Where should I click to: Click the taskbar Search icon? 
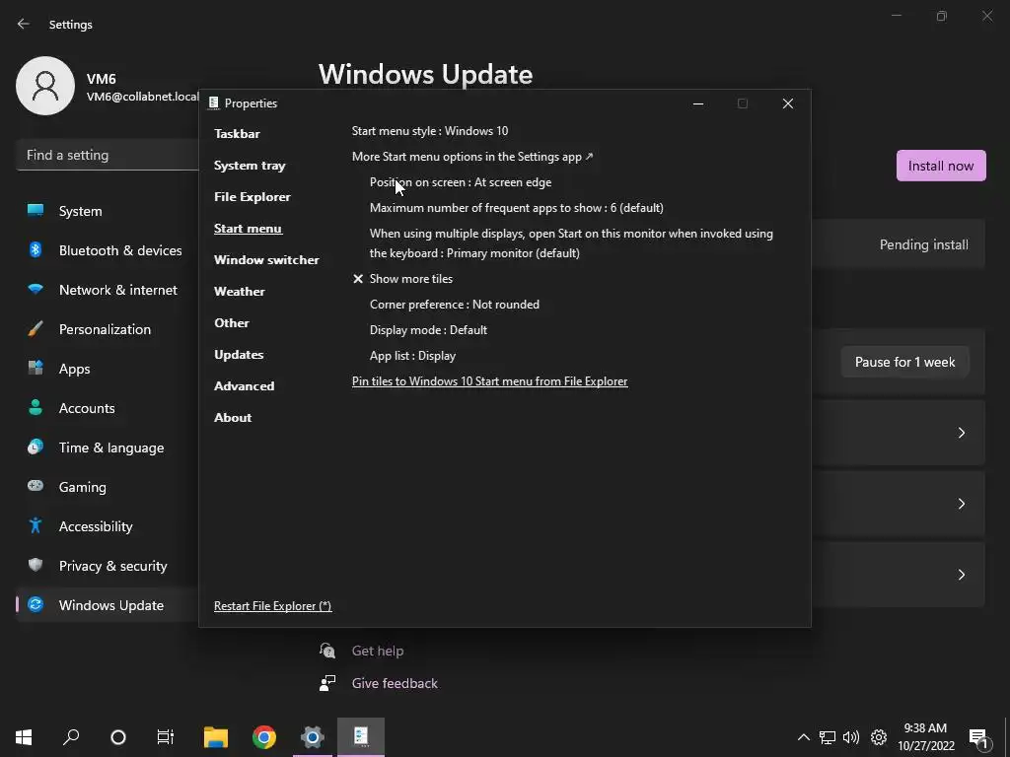(71, 737)
